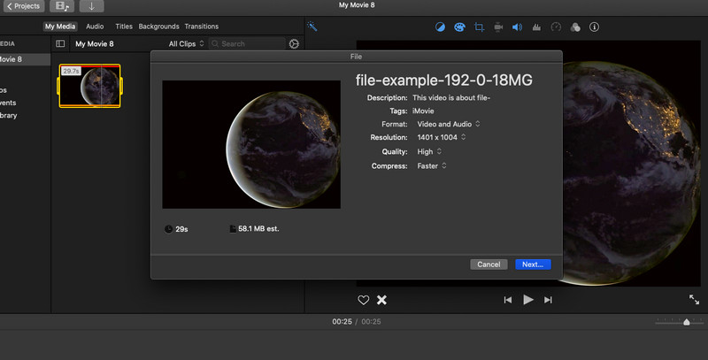Edit the Tags field iMovie
Image resolution: width=708 pixels, height=360 pixels.
[423, 111]
